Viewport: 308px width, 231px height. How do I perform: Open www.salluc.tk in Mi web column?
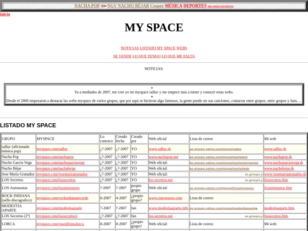(275, 149)
